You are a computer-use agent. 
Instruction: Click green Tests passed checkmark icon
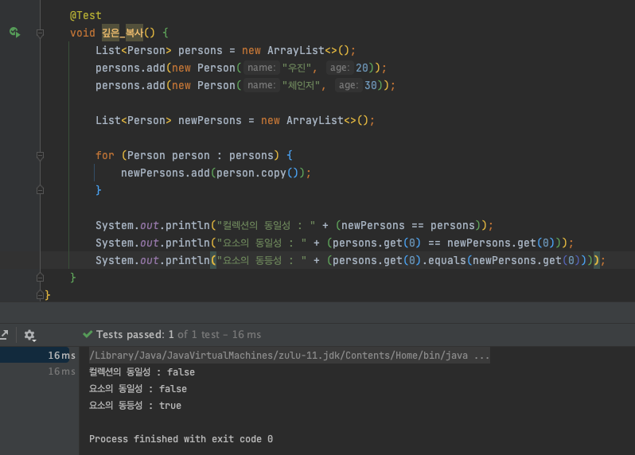point(88,334)
